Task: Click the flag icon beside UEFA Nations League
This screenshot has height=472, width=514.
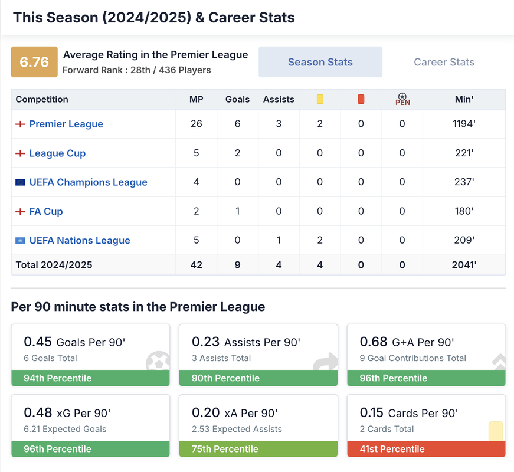Action: [x=20, y=241]
